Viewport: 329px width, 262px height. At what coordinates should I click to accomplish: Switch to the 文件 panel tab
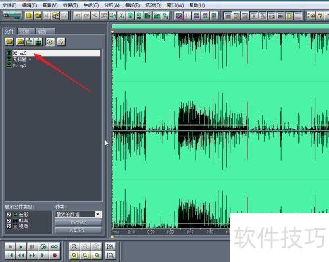coord(9,31)
